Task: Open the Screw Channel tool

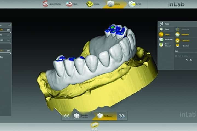Action: [166, 45]
